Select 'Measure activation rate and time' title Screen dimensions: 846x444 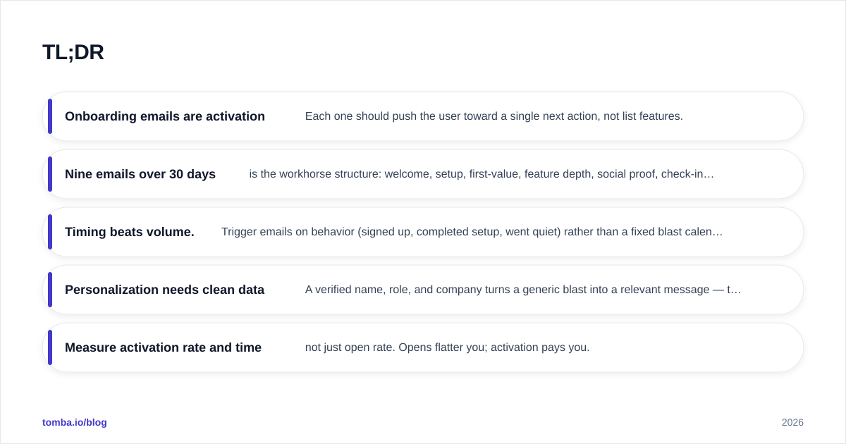point(163,347)
